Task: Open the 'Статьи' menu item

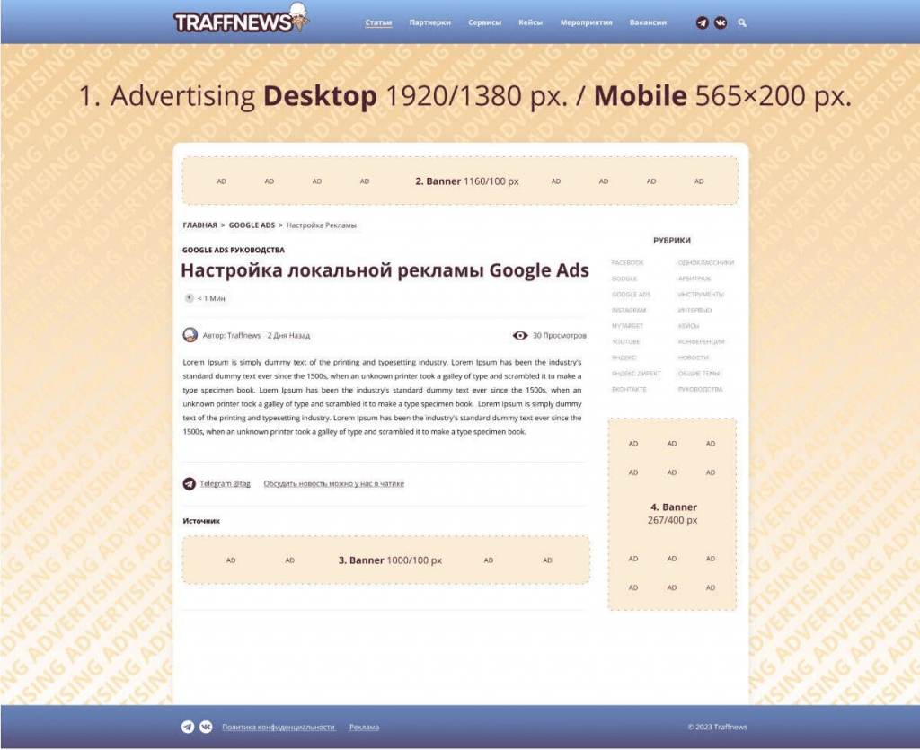Action: (378, 22)
